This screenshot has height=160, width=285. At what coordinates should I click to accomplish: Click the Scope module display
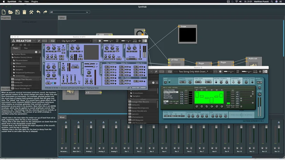click(188, 35)
